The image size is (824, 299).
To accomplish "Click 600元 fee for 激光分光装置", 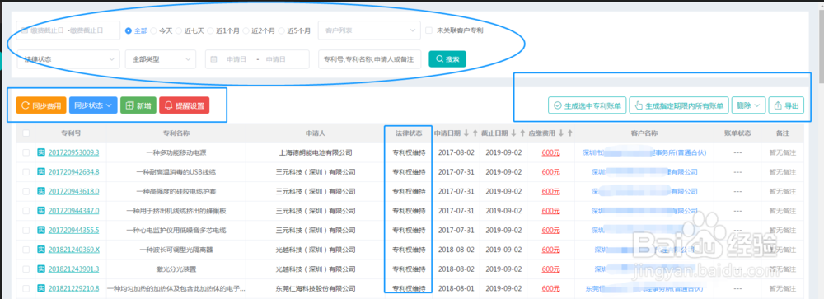I will (550, 269).
